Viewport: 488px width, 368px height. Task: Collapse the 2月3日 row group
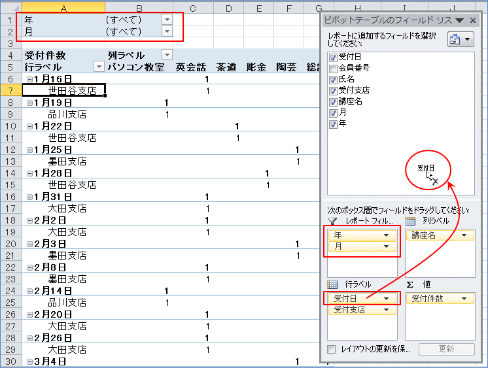29,244
